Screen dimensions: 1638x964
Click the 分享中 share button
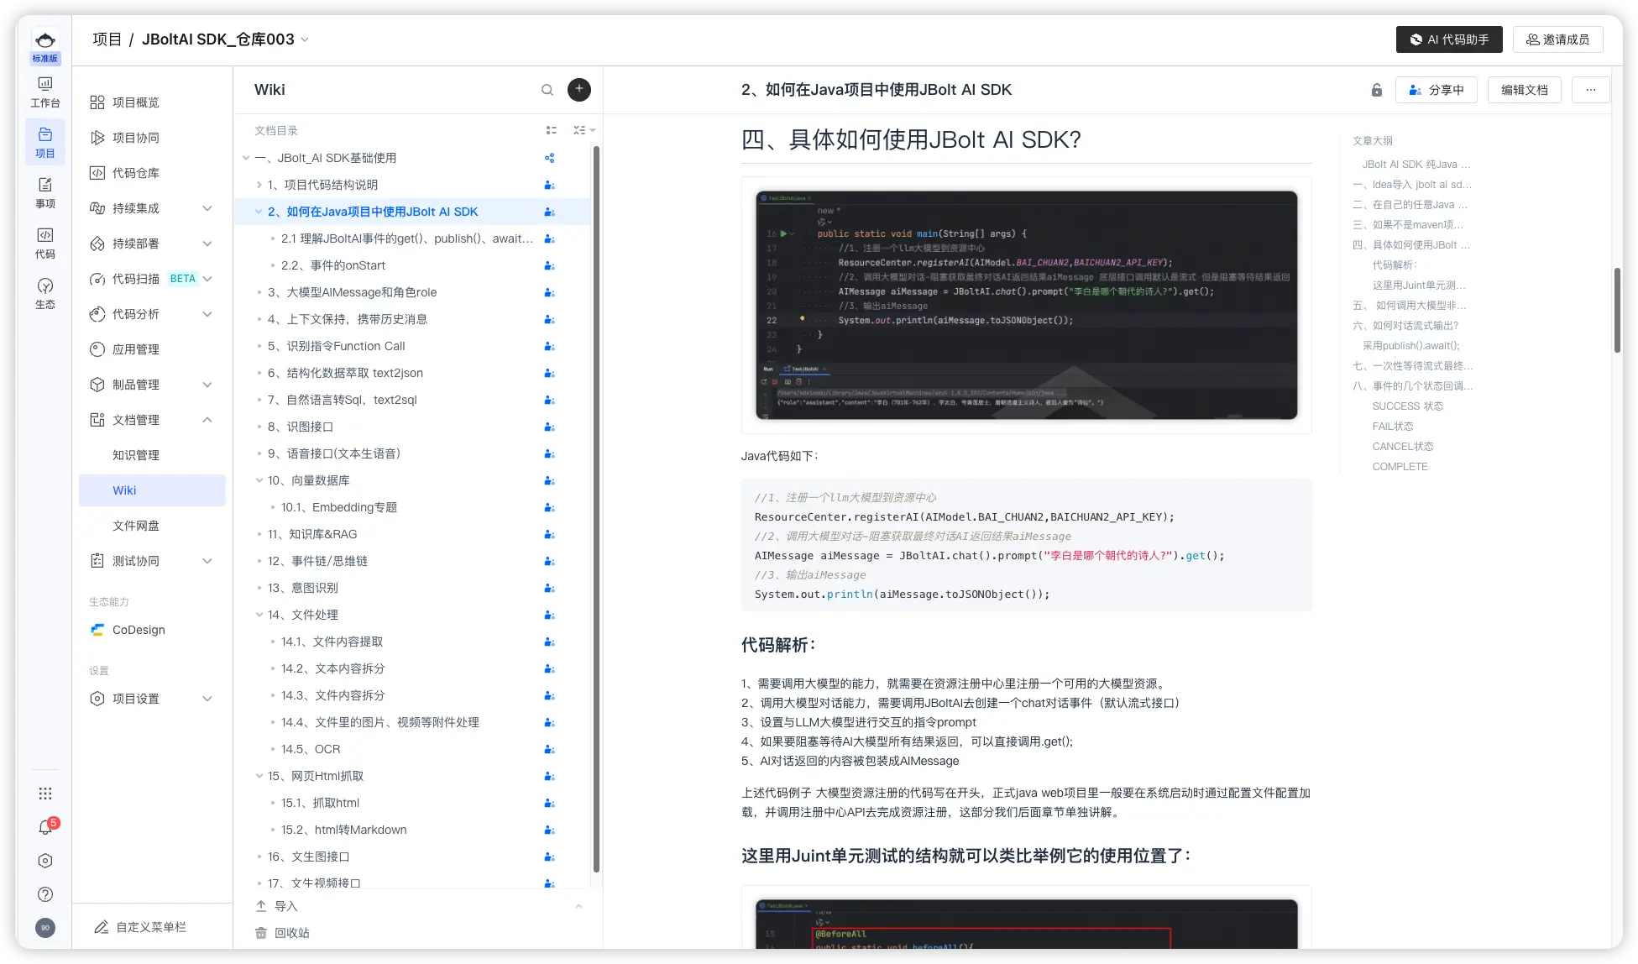pos(1436,90)
